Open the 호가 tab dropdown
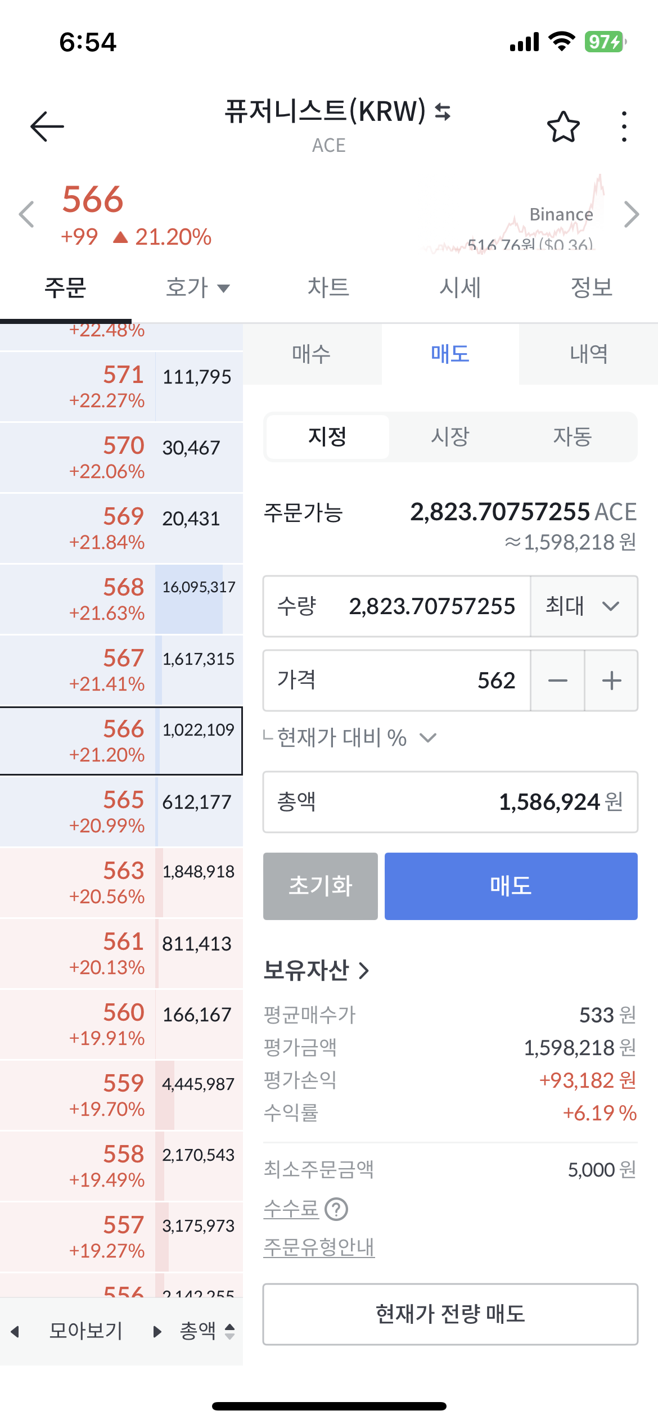The width and height of the screenshot is (658, 1424). pyautogui.click(x=197, y=288)
